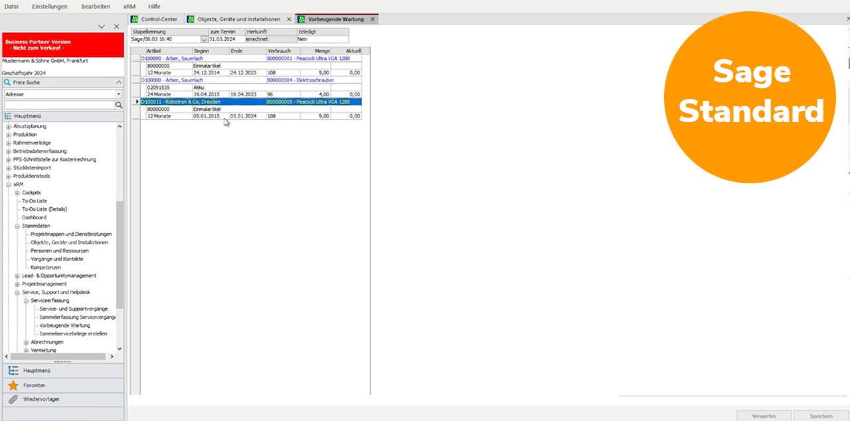Open Dashboard in the xRM tree
This screenshot has height=421, width=850.
[34, 218]
